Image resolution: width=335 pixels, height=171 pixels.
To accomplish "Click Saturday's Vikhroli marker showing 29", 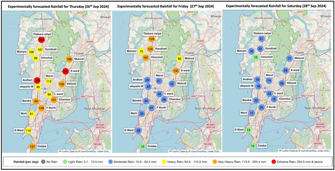I will (x=282, y=84).
